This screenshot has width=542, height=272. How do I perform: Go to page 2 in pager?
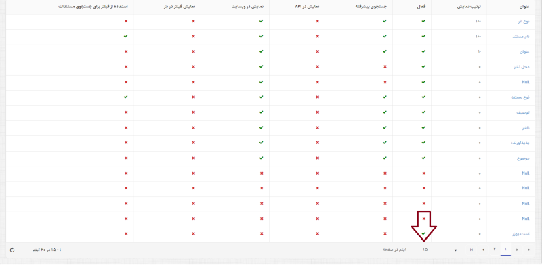pos(495,250)
